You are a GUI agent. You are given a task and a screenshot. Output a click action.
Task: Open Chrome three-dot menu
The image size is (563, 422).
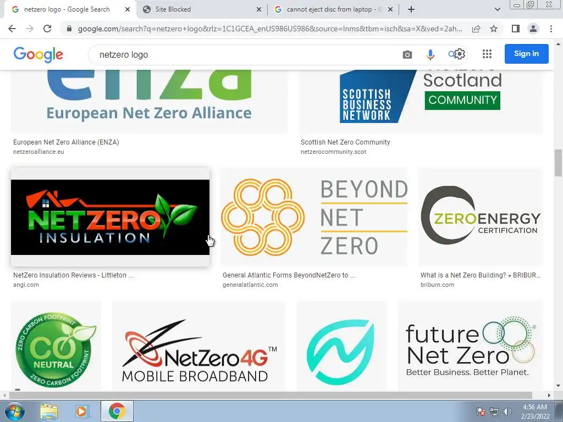click(x=551, y=29)
